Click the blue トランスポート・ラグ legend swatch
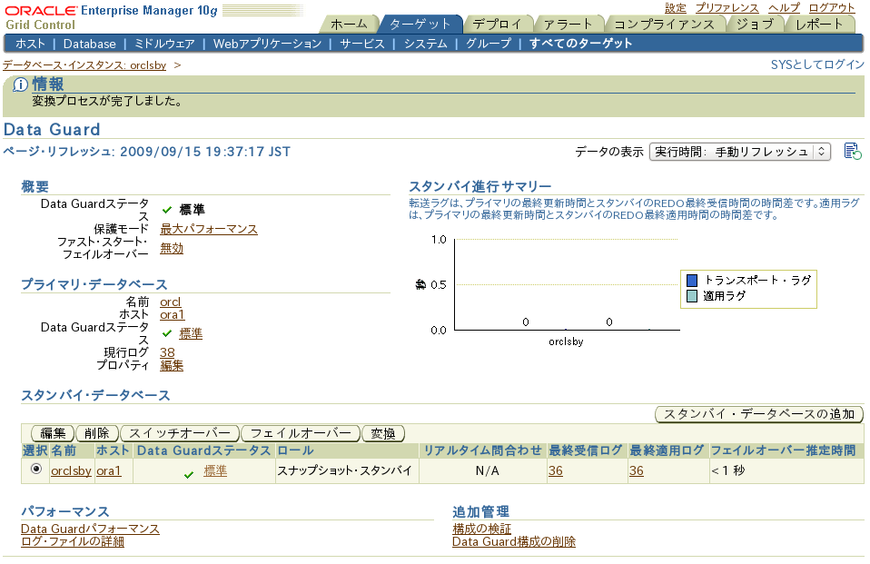The image size is (870, 564). (692, 281)
